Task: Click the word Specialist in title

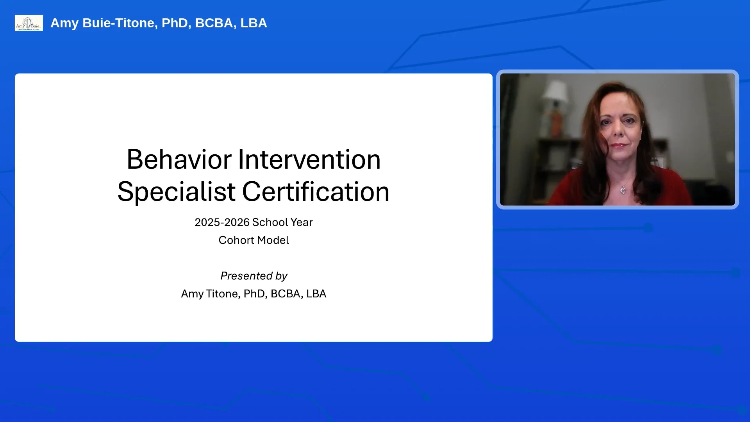Action: coord(176,191)
